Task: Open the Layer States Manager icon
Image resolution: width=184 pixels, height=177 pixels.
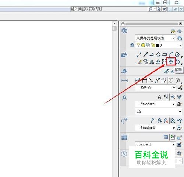Action: [x=180, y=38]
